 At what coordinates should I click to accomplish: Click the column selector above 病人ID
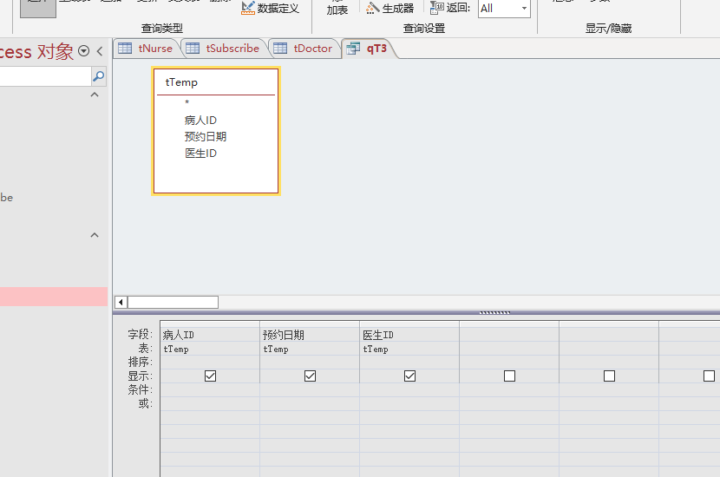(210, 324)
